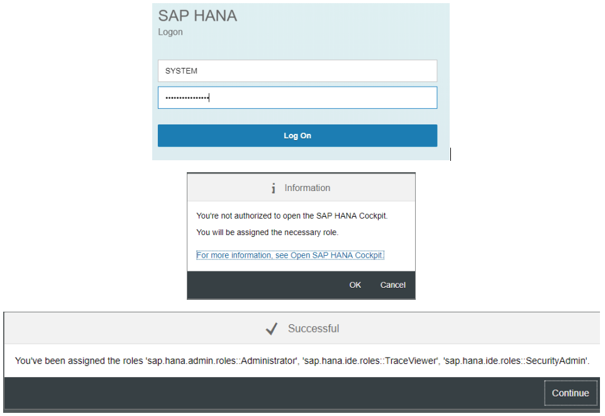Click the 'You will be assigned the necessary role' line
The height and width of the screenshot is (416, 605).
pos(267,233)
